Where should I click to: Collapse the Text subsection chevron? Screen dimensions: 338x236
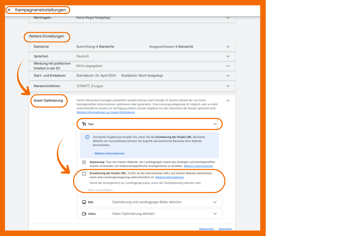pyautogui.click(x=215, y=124)
